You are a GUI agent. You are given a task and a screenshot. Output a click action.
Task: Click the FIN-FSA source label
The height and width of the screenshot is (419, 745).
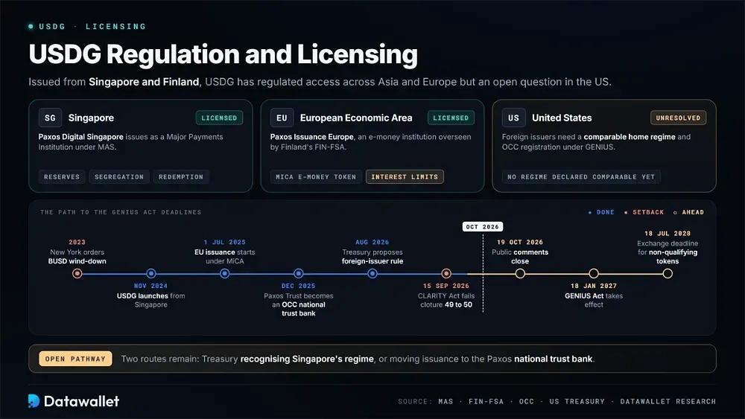tap(486, 401)
